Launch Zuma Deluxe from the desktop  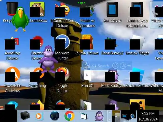[87, 42]
